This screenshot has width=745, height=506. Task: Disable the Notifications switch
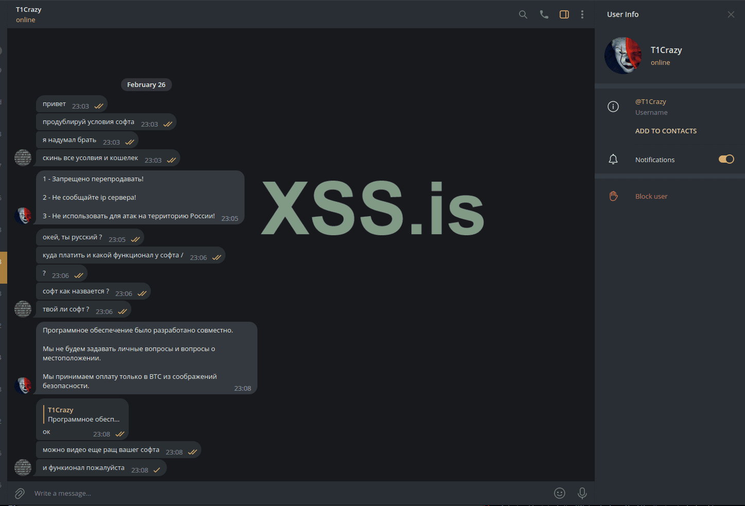(726, 159)
